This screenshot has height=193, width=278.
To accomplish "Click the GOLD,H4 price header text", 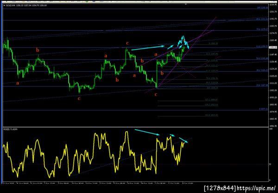I will [26, 6].
